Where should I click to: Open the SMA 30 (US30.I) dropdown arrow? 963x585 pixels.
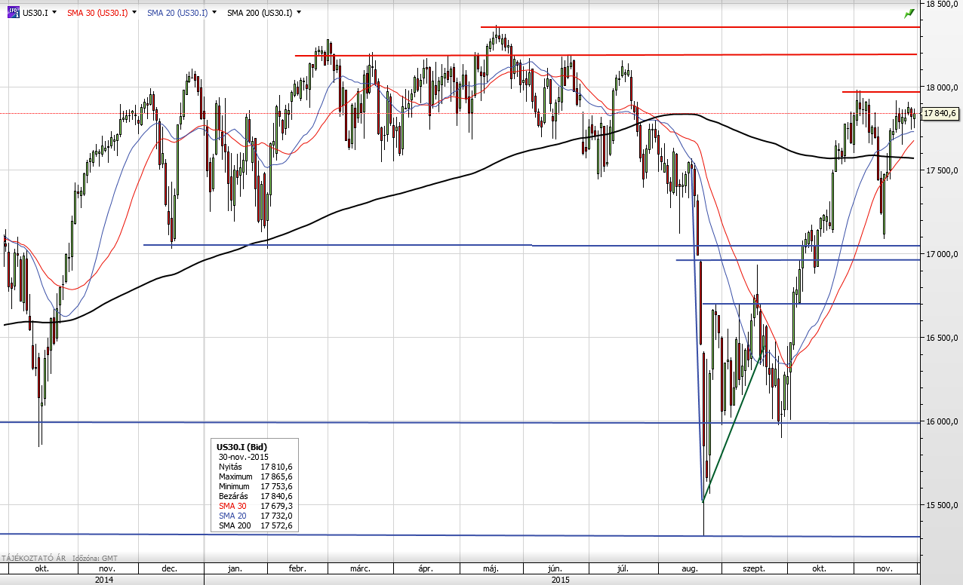[134, 13]
